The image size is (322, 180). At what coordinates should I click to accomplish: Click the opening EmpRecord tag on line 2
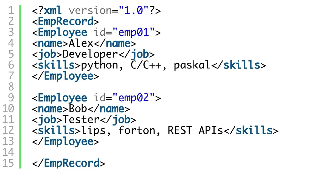point(65,21)
